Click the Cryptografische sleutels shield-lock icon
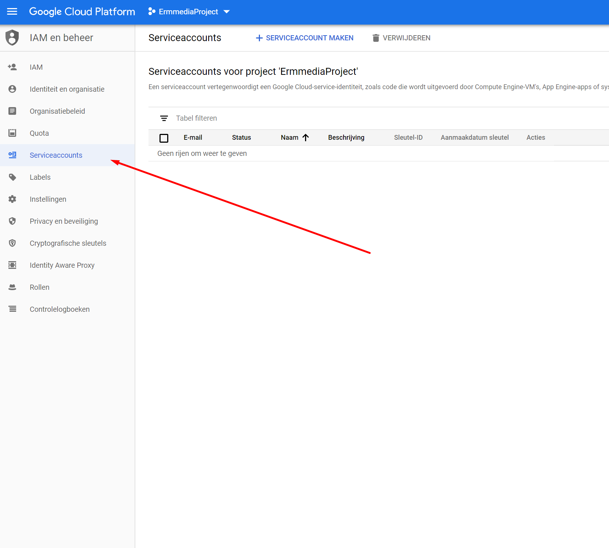This screenshot has width=609, height=548. pos(12,243)
